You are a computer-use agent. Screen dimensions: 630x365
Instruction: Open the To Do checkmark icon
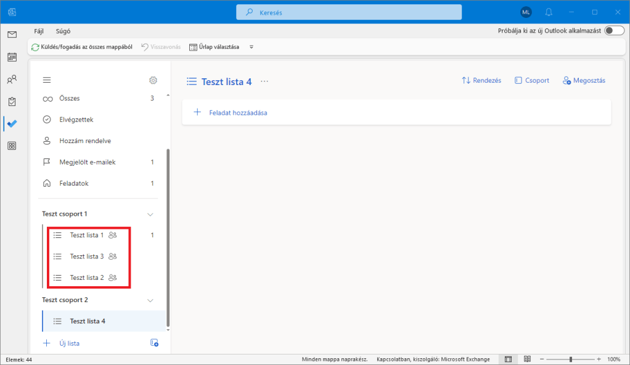(x=12, y=123)
